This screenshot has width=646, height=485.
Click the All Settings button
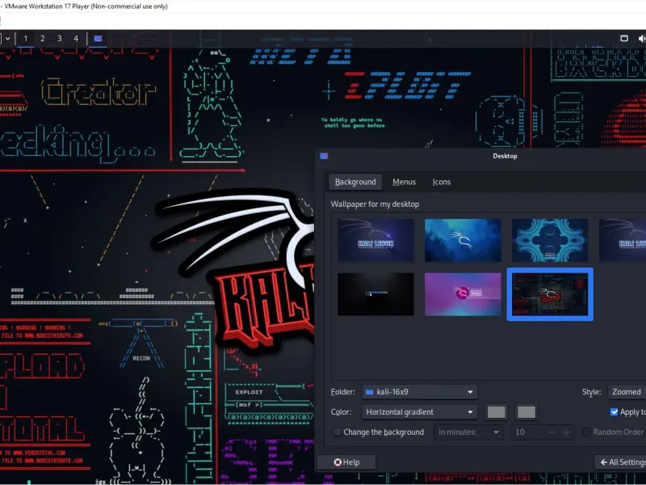(x=620, y=462)
